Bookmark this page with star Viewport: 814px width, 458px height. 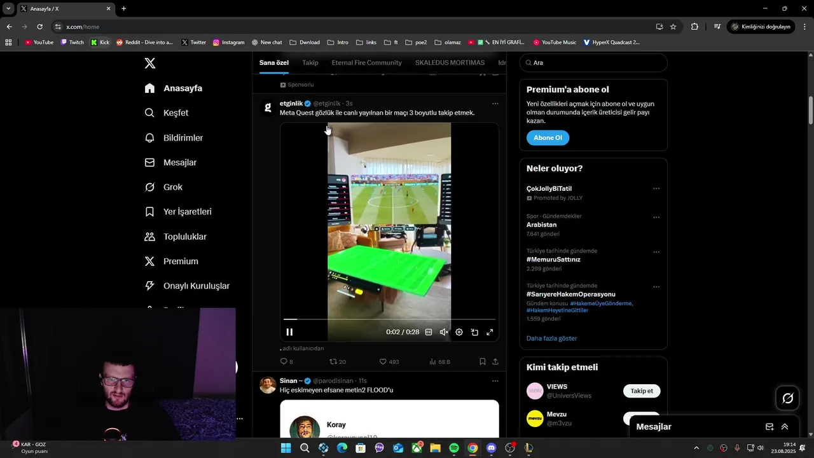(x=673, y=27)
